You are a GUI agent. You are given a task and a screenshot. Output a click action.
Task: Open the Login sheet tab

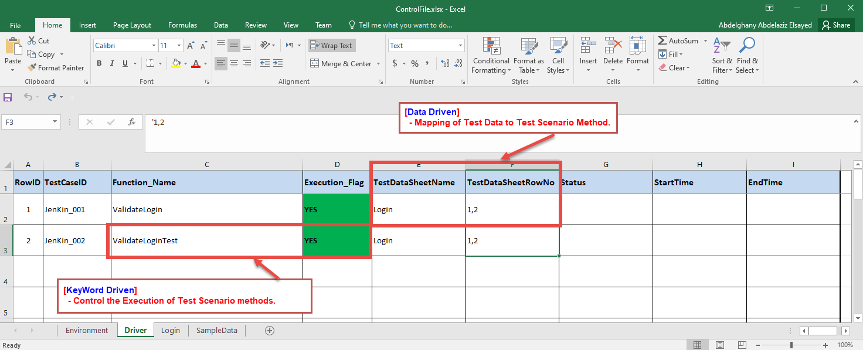(x=171, y=331)
